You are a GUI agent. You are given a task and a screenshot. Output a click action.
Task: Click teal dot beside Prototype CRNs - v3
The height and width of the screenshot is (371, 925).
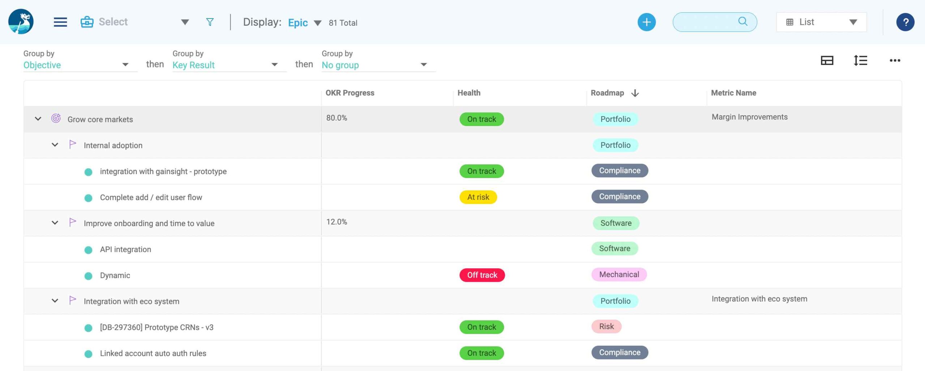[88, 328]
